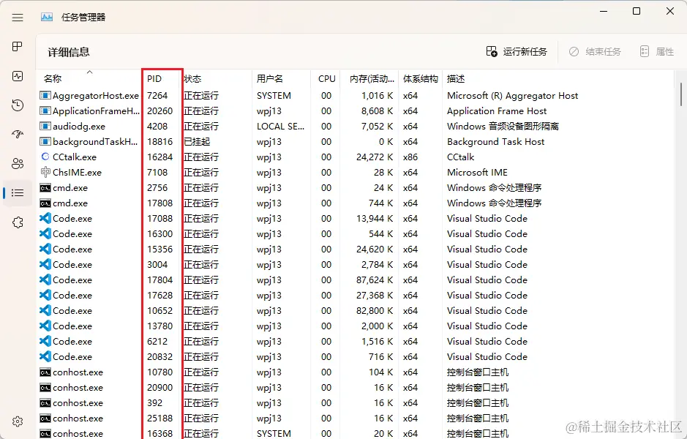Sort by the 用户名 column header

click(270, 79)
